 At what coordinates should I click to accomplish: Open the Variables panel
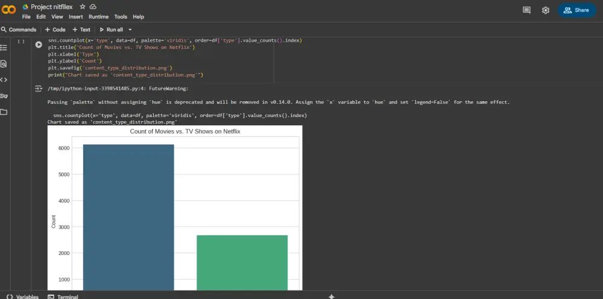pos(23,297)
